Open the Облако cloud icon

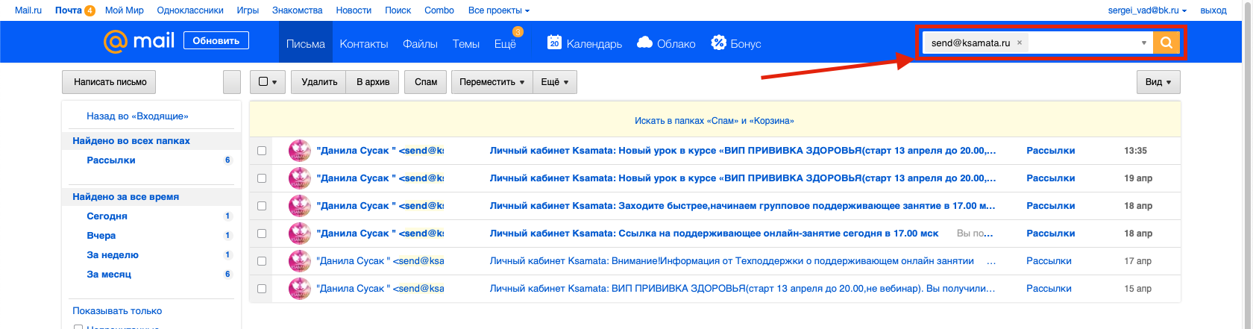click(x=645, y=43)
